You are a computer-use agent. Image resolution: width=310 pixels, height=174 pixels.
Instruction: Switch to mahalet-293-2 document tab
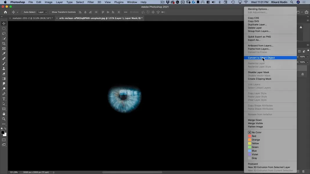click(33, 18)
